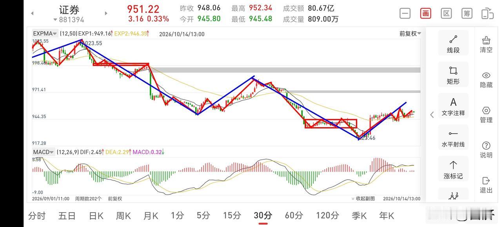Collapse sub-chart via 收起副图

tap(363, 198)
